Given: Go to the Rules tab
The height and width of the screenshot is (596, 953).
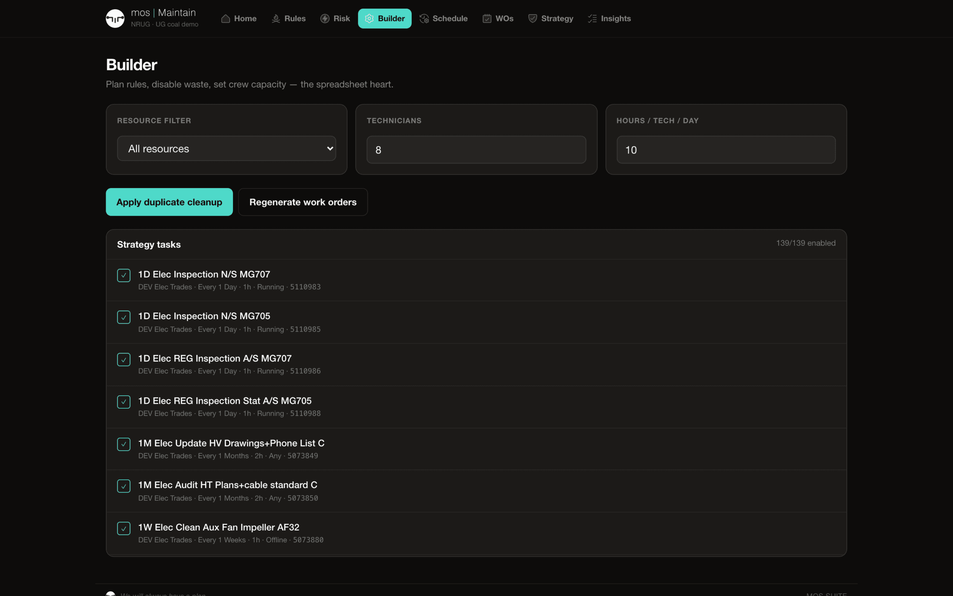Looking at the screenshot, I should (x=289, y=19).
